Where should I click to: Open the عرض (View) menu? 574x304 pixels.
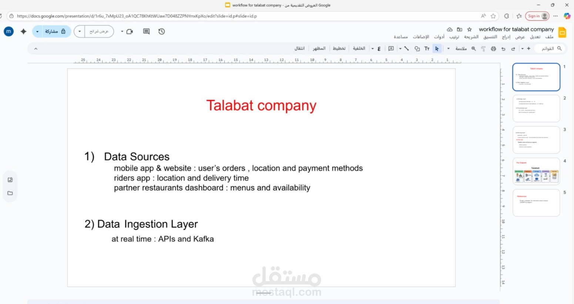520,37
